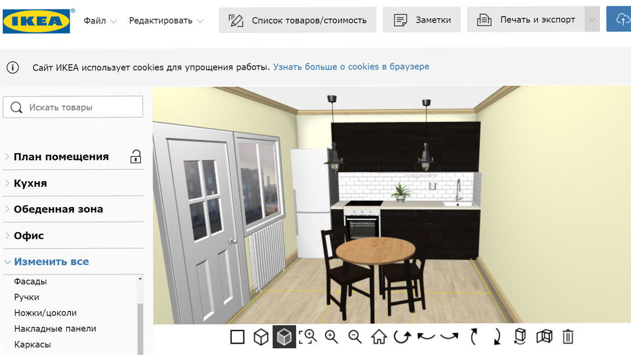Select the round dining table in the scene

pos(375,252)
